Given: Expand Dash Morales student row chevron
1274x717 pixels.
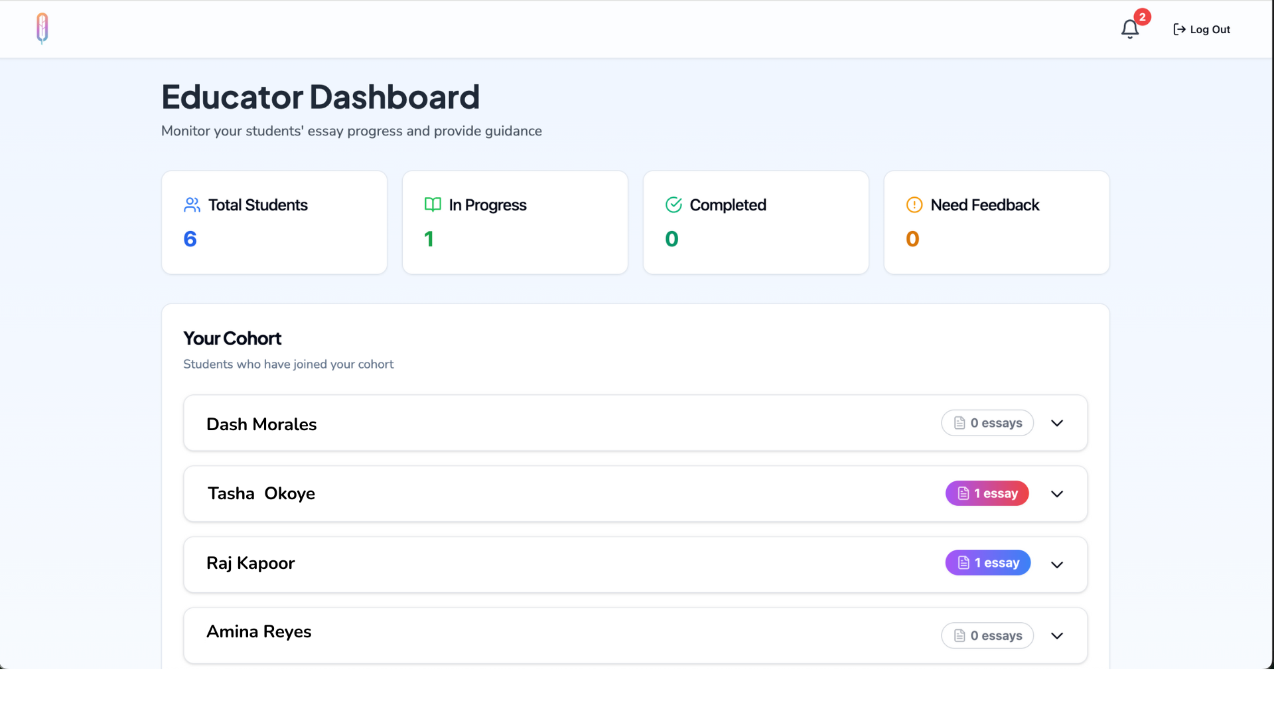Looking at the screenshot, I should [x=1057, y=424].
